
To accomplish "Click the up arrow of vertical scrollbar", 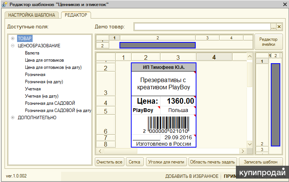I will [250, 56].
